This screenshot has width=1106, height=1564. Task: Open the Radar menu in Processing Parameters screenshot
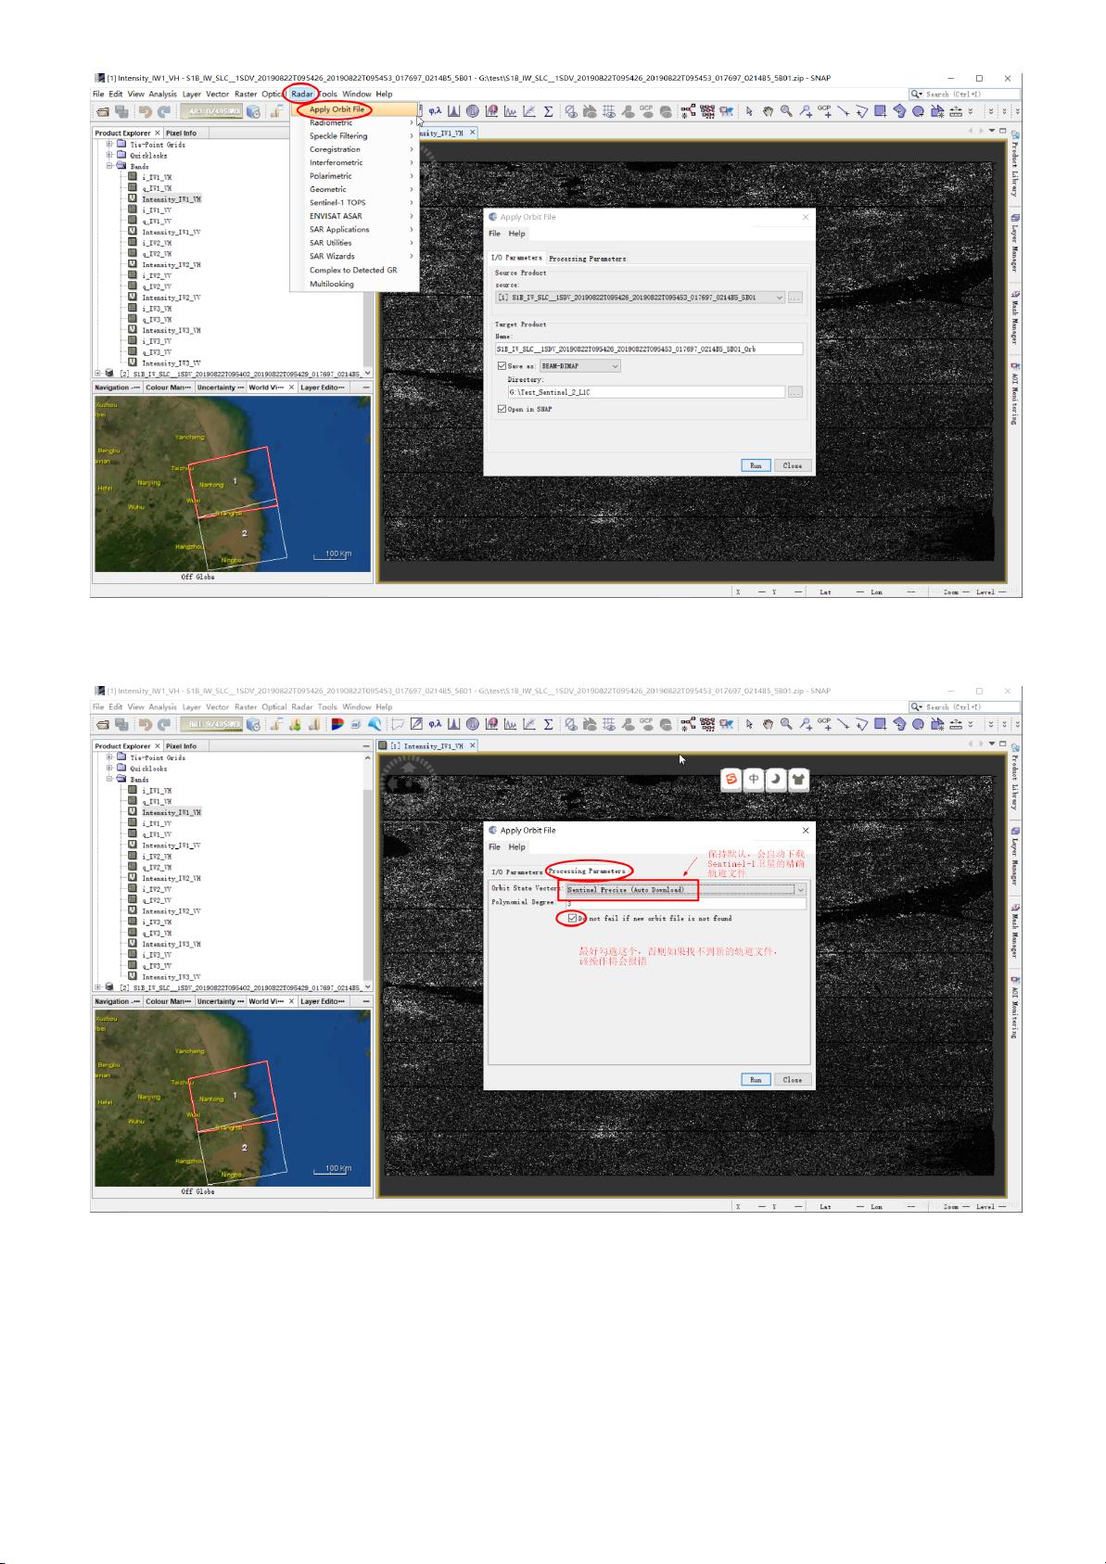click(301, 706)
